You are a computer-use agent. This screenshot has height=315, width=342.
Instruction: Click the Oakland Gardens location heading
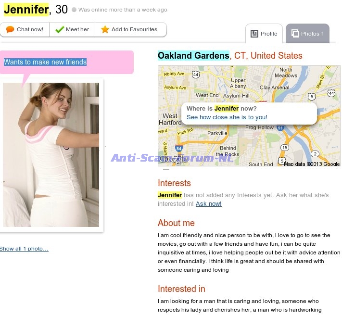pos(193,56)
